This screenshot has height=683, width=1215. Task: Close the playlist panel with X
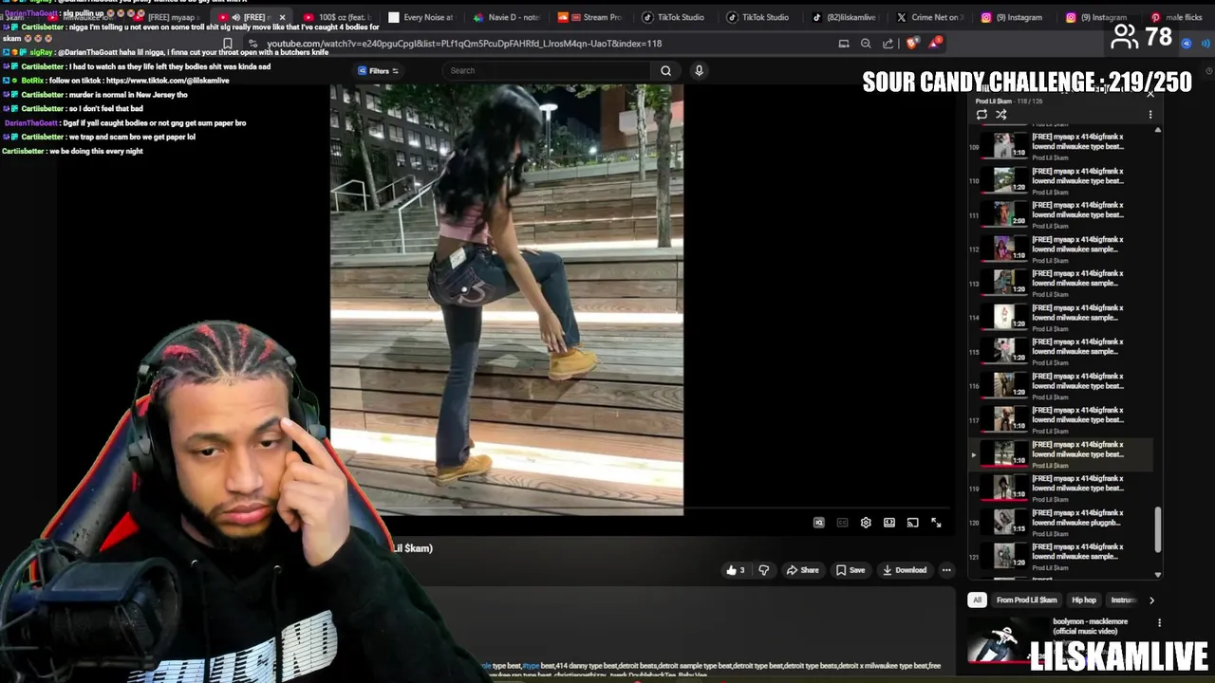1150,93
